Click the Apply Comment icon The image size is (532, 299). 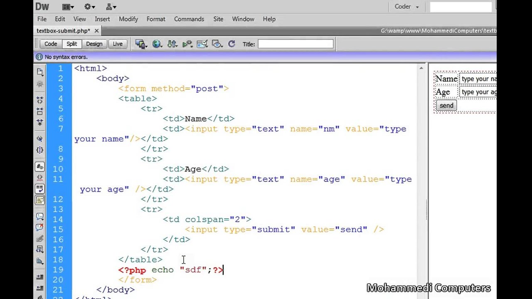click(x=40, y=216)
